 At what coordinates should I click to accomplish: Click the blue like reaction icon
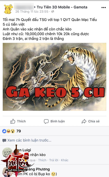pos(4,131)
